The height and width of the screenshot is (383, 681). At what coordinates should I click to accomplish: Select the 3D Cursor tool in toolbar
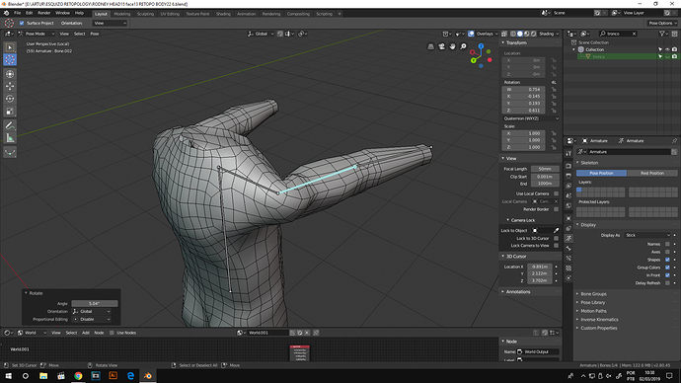coord(10,59)
